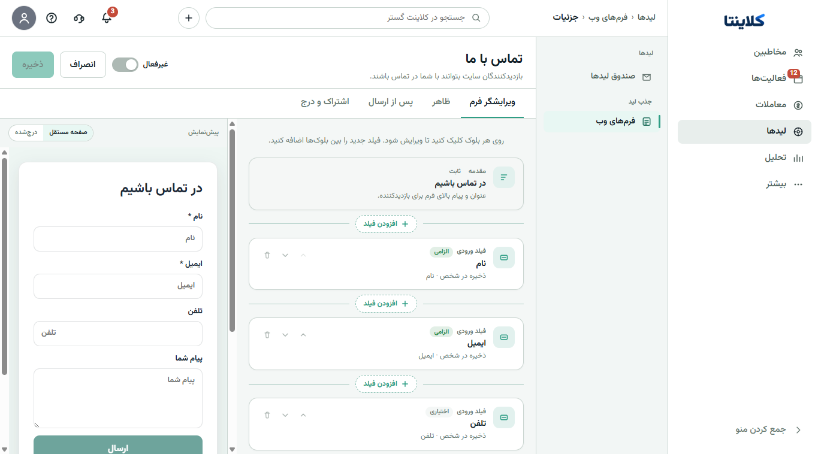Click the مقدمه block icon
This screenshot has width=821, height=454.
(x=504, y=177)
